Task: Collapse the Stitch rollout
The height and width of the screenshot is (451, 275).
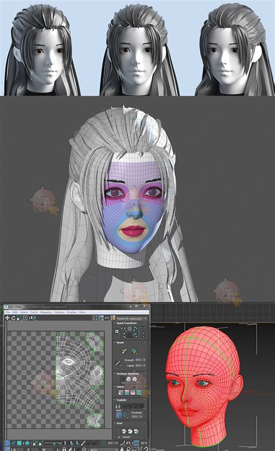Action: click(120, 387)
